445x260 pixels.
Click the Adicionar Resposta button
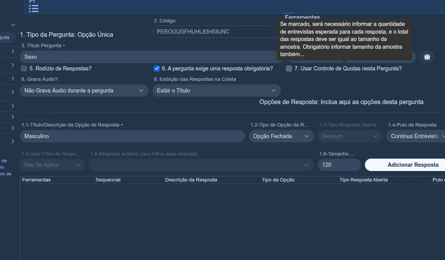pyautogui.click(x=405, y=165)
